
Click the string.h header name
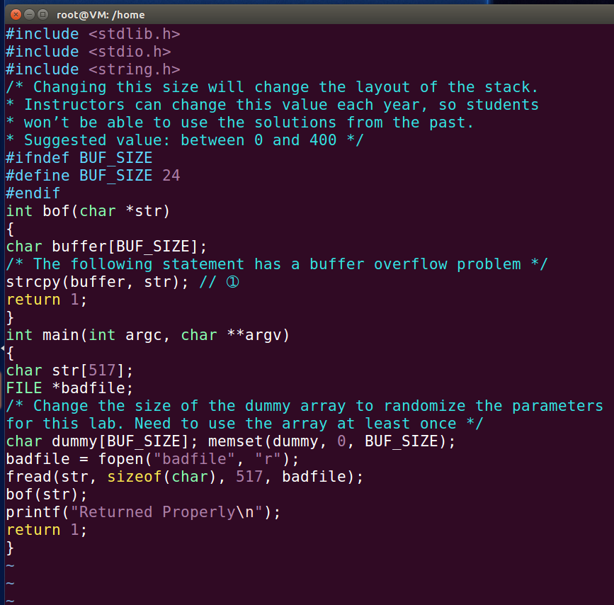[x=135, y=69]
